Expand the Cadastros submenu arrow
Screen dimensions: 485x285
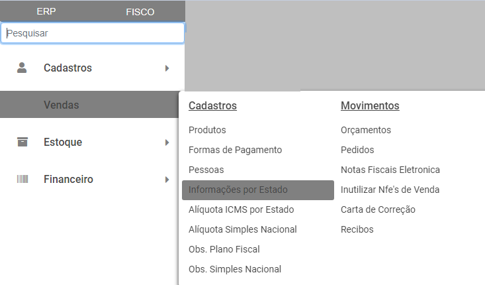(167, 68)
